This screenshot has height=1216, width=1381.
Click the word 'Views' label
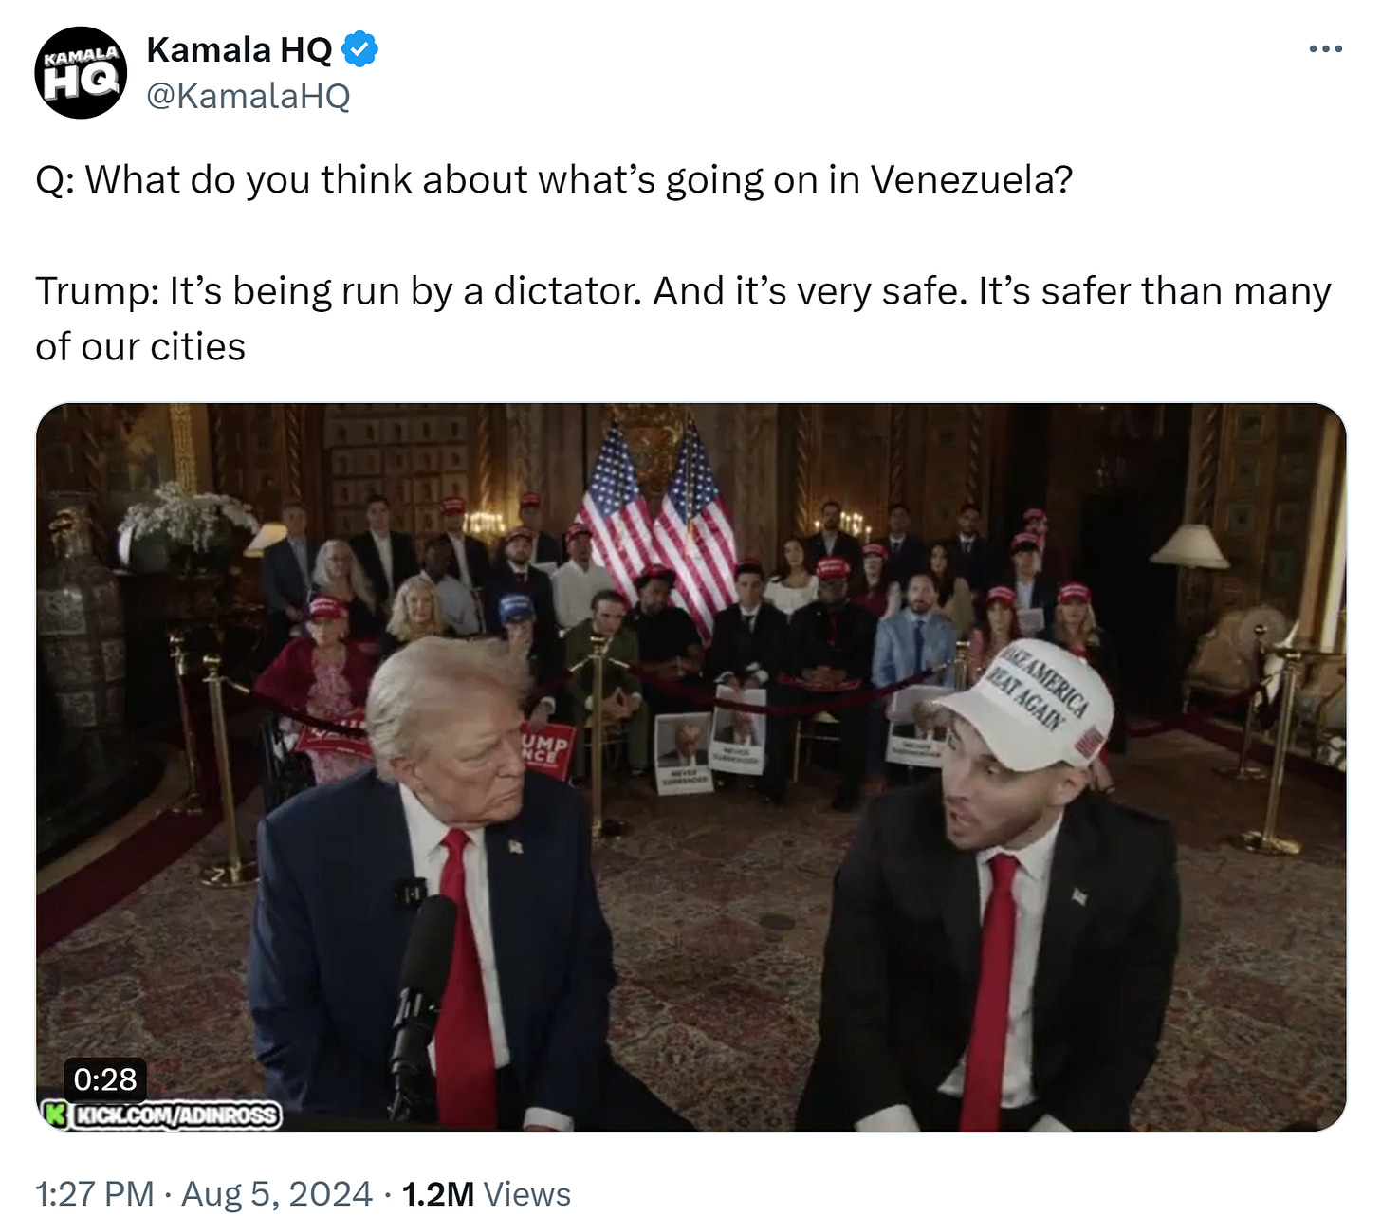(x=527, y=1193)
